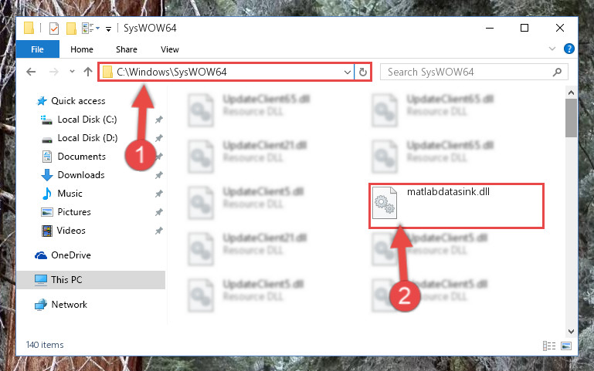This screenshot has width=594, height=371.
Task: Open the recent locations dropdown arrow
Action: [72, 72]
